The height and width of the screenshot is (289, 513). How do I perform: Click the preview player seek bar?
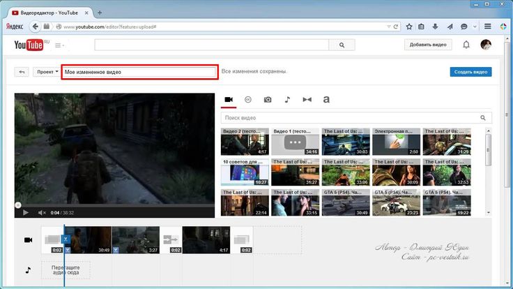point(114,205)
